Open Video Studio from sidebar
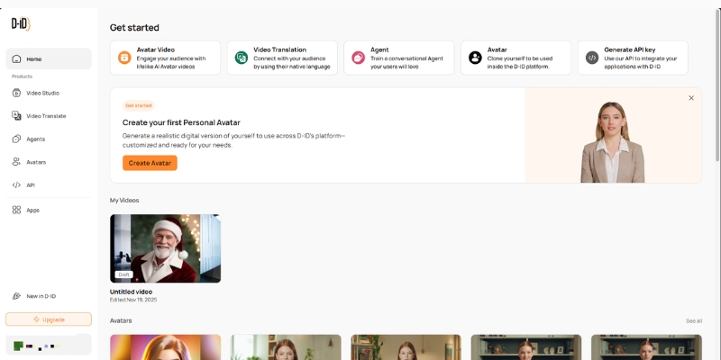The width and height of the screenshot is (721, 360). (42, 93)
